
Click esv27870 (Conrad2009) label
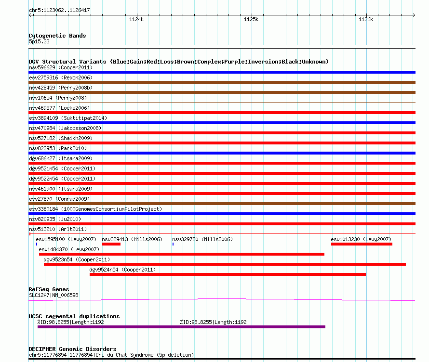(59, 199)
